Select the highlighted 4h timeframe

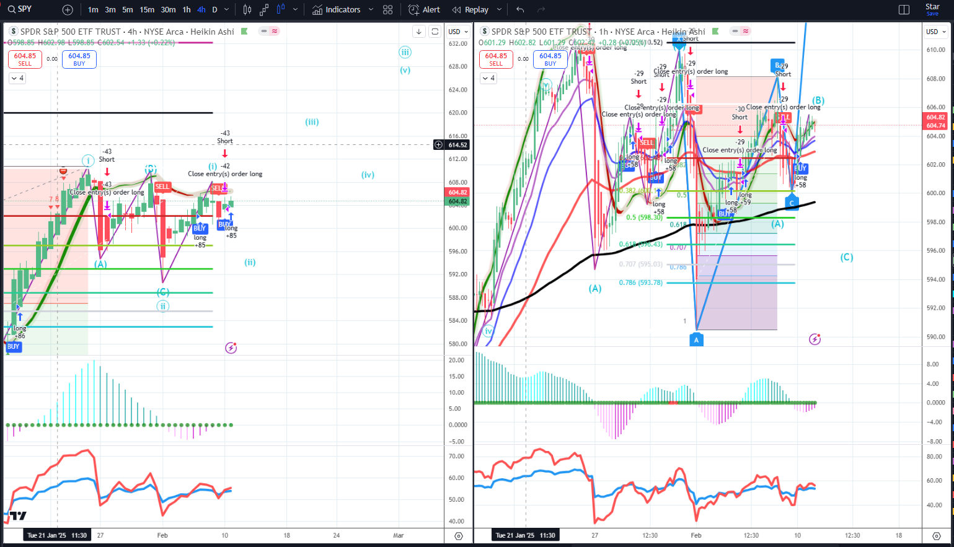(x=201, y=10)
